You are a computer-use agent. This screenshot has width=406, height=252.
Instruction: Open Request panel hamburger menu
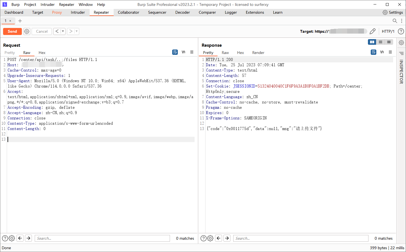[192, 52]
